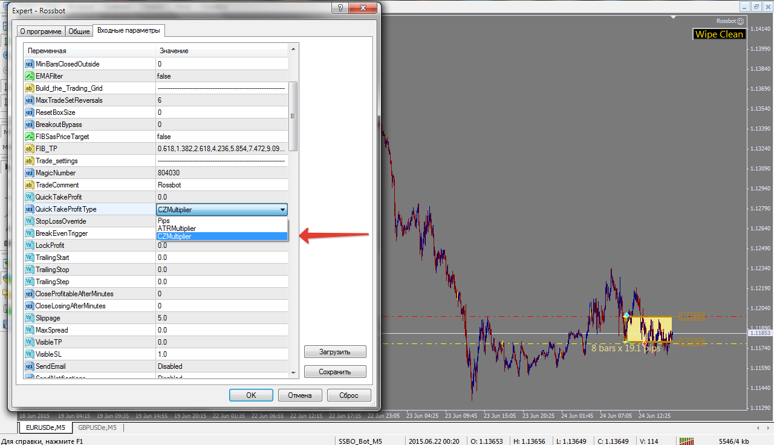
Task: Click the integer icon beside MinBarsClosedOutside
Action: (x=29, y=64)
